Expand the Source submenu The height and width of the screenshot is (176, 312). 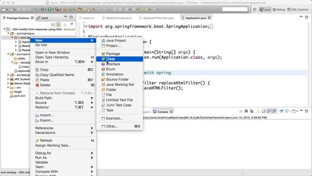(x=63, y=103)
